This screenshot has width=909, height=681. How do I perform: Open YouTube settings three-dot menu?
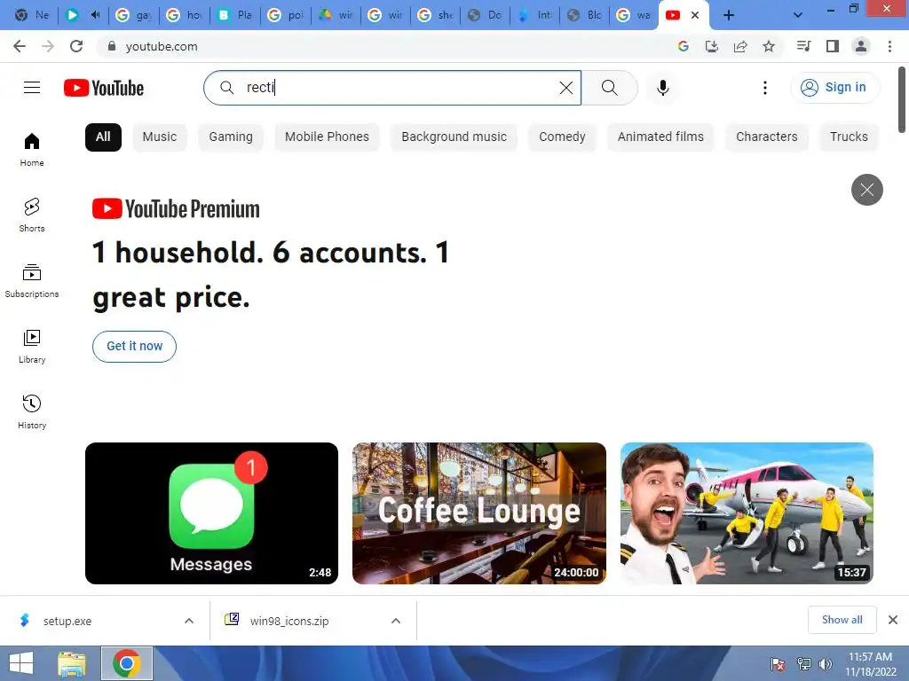pyautogui.click(x=764, y=88)
